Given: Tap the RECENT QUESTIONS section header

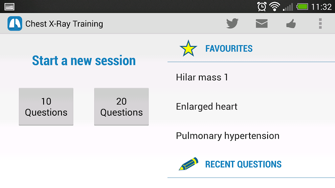Looking at the screenshot, I should pyautogui.click(x=243, y=164).
